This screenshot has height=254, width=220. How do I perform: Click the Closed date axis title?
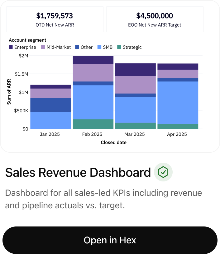113,142
